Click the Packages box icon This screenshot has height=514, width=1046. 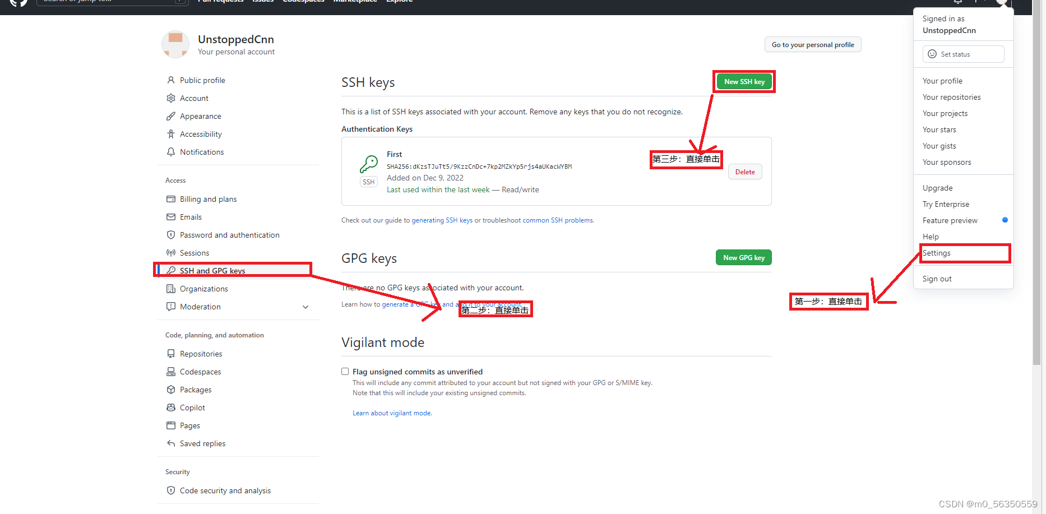[171, 390]
